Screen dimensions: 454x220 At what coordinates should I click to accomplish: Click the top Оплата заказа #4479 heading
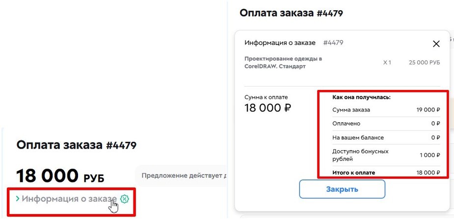(x=291, y=13)
